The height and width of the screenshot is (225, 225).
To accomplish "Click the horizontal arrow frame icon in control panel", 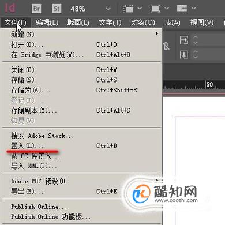I will (x=184, y=40).
